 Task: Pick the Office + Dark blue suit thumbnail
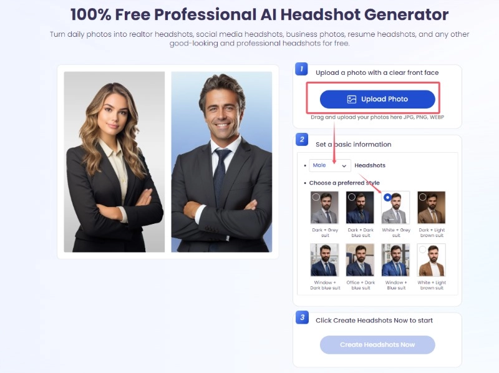[361, 260]
